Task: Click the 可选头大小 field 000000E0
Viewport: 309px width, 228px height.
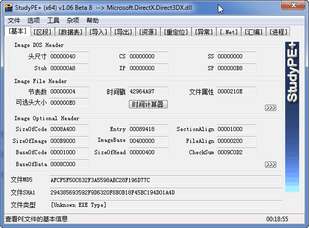Action: pos(69,103)
